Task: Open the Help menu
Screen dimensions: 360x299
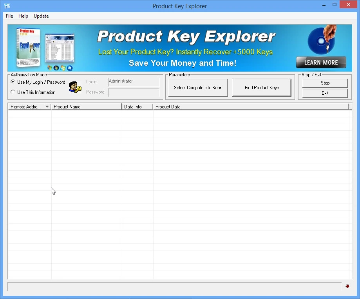Action: pos(23,16)
